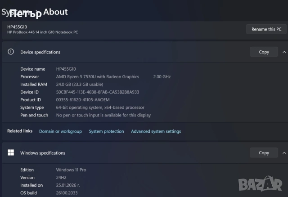Screen dimensions: 288x197
Task: Select the AMD Ryzen 5 7530U processor text
Action: click(98, 77)
